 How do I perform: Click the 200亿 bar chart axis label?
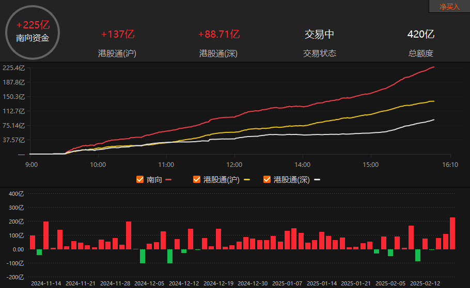pos(16,222)
